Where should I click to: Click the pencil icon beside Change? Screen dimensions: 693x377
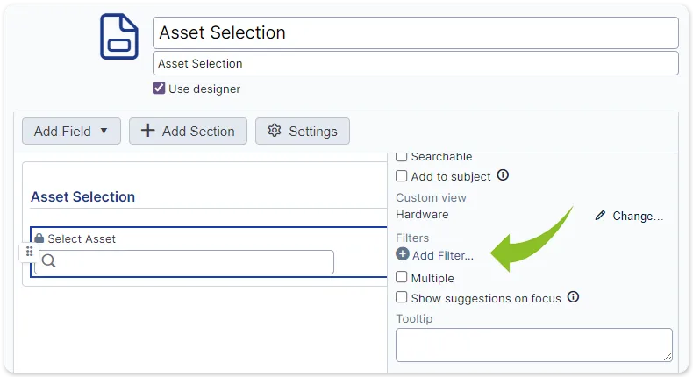(600, 215)
